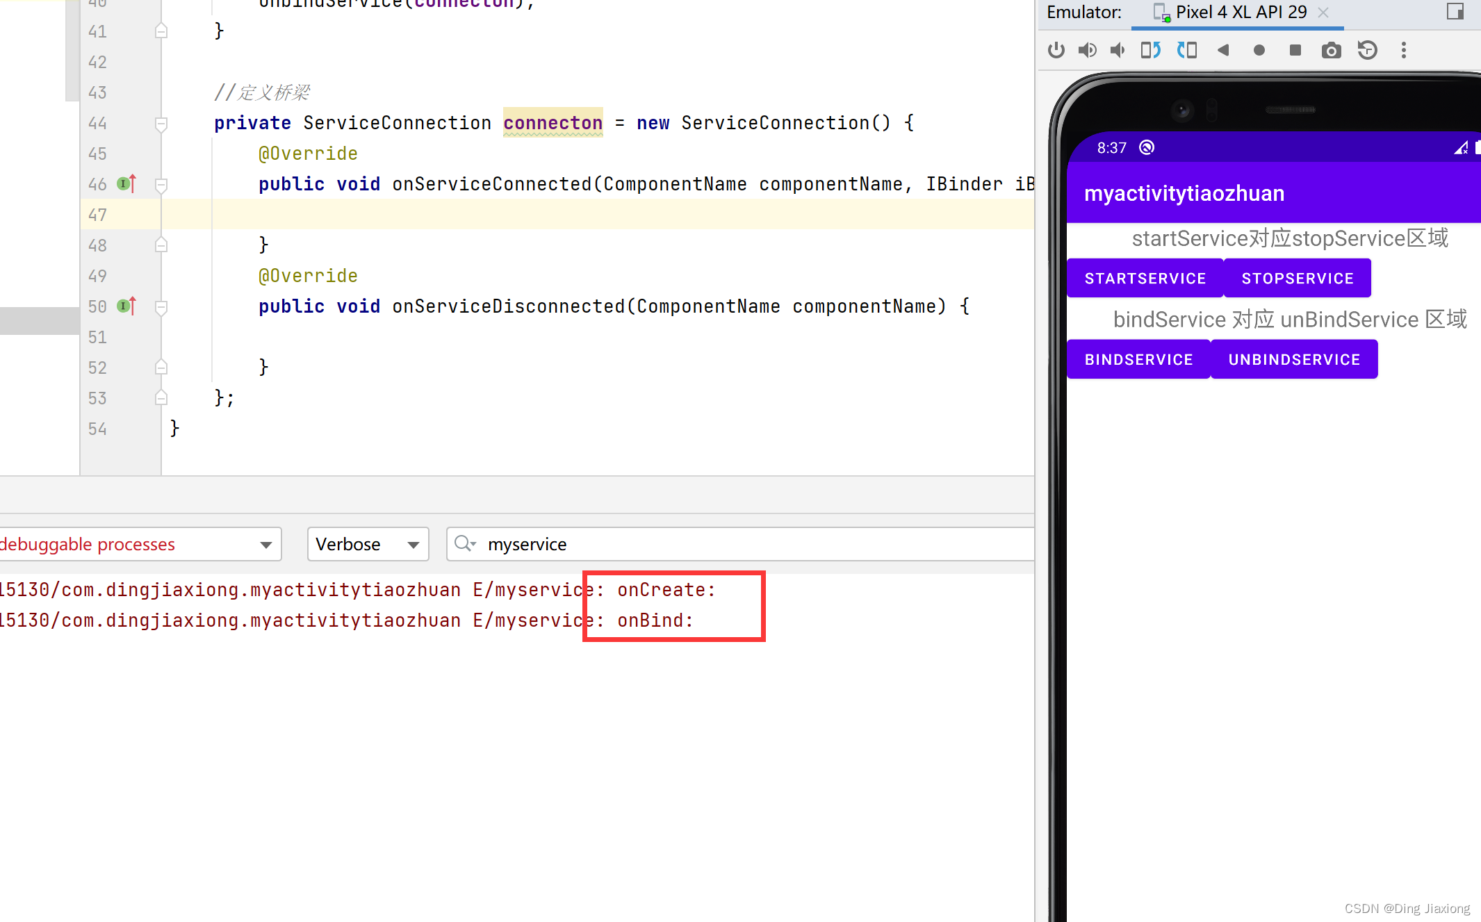Click the onServiceDisconnected method name
The image size is (1481, 922).
click(x=509, y=306)
